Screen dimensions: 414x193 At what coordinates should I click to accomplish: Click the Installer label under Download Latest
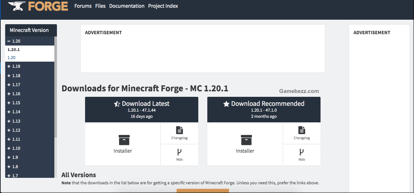click(123, 151)
